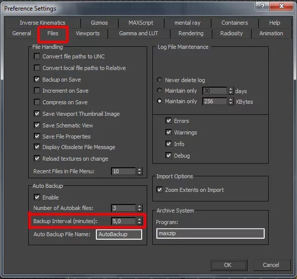Uncheck Save Viewport Thumbnail Image
Screen dimensions: 297x279
pos(37,114)
